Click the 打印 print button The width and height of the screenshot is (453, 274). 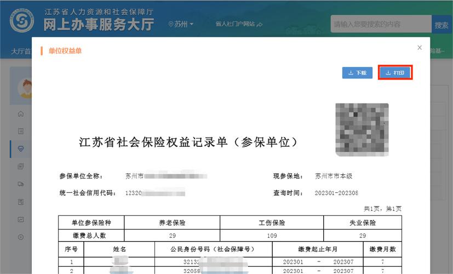pyautogui.click(x=395, y=72)
